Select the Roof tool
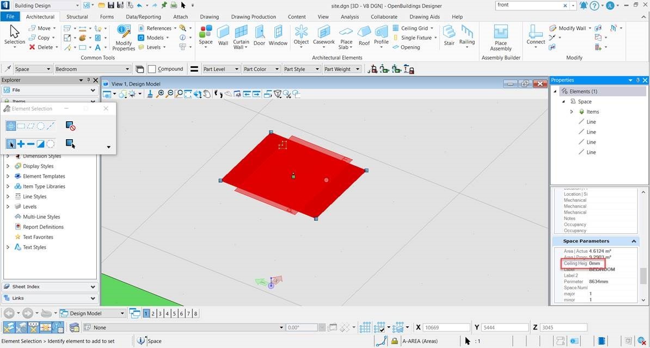The width and height of the screenshot is (650, 348). [364, 35]
